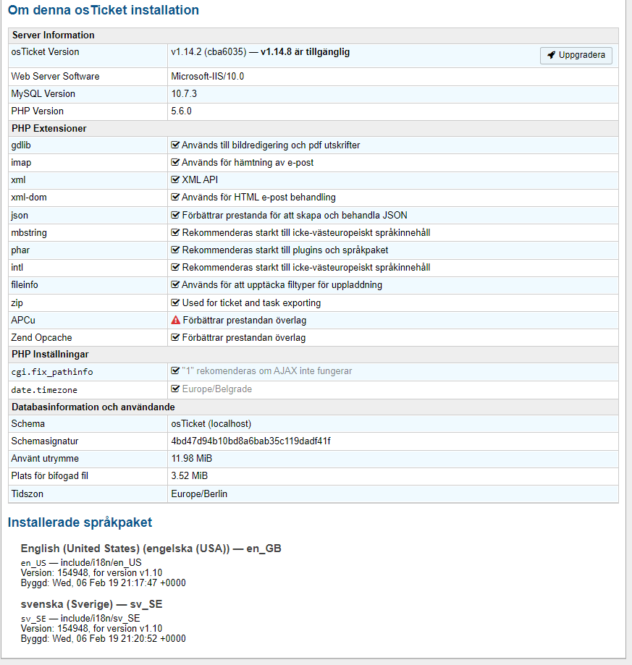Click the check icon in the xml-dom row
Image resolution: width=632 pixels, height=665 pixels.
coord(175,198)
